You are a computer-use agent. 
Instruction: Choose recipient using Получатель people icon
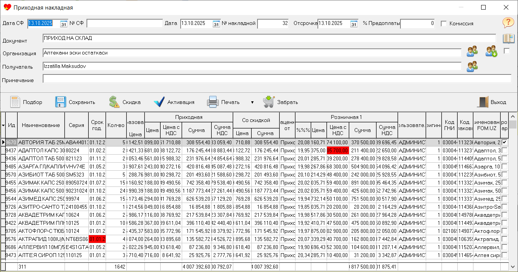[x=472, y=66]
